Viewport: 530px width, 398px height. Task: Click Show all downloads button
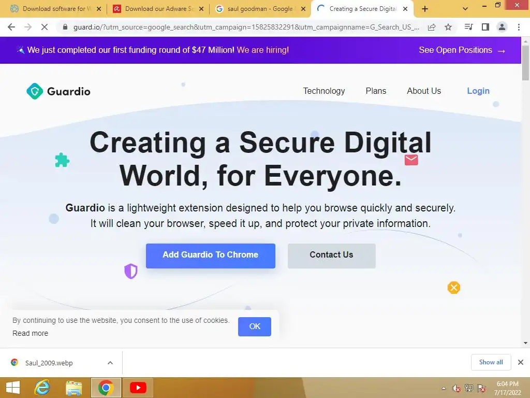coord(491,362)
